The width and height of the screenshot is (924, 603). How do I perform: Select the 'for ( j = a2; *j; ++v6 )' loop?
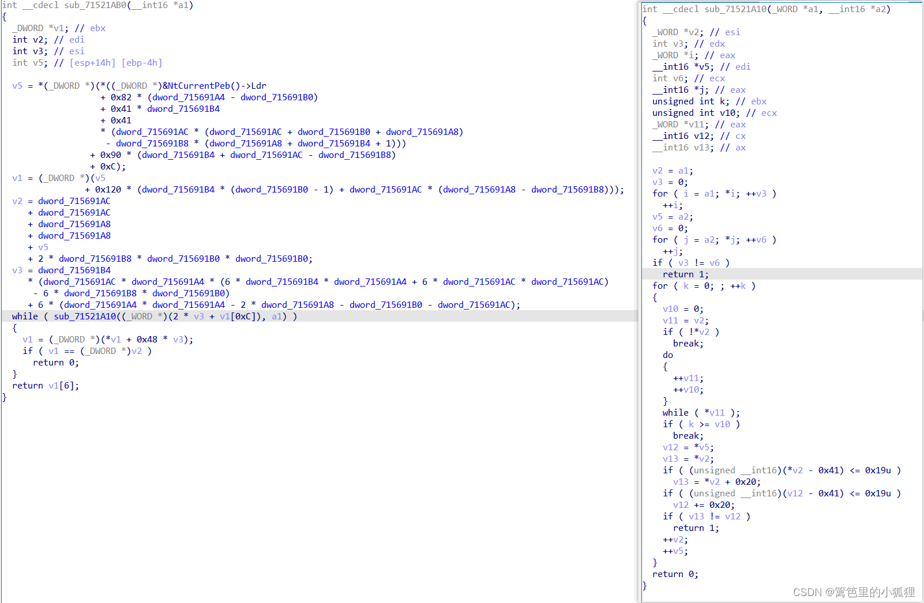pos(715,240)
